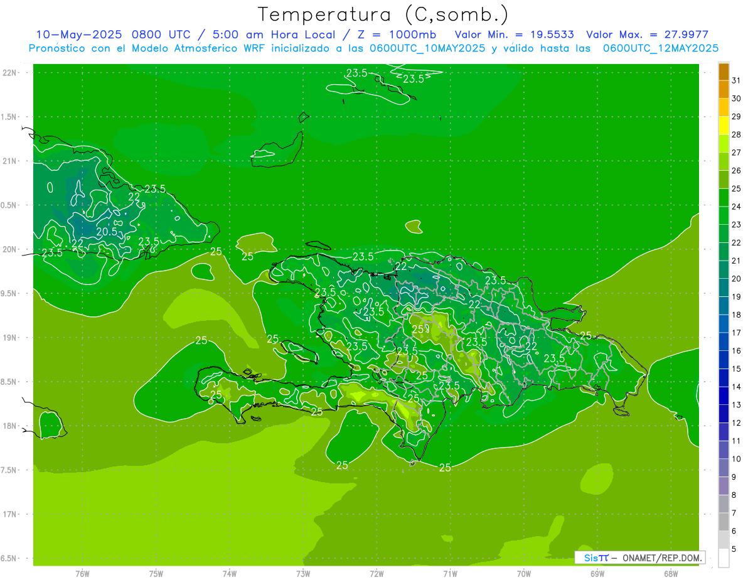Click the '16' label on the color scale
The image size is (753, 582).
(737, 351)
